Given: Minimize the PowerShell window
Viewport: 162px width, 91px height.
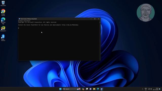Looking at the screenshot, I should tap(91, 19).
